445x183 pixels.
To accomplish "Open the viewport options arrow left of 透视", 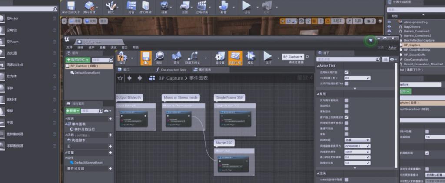I will 64,21.
